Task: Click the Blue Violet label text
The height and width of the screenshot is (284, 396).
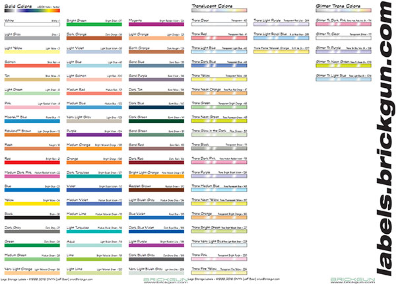Action: pyautogui.click(x=137, y=214)
